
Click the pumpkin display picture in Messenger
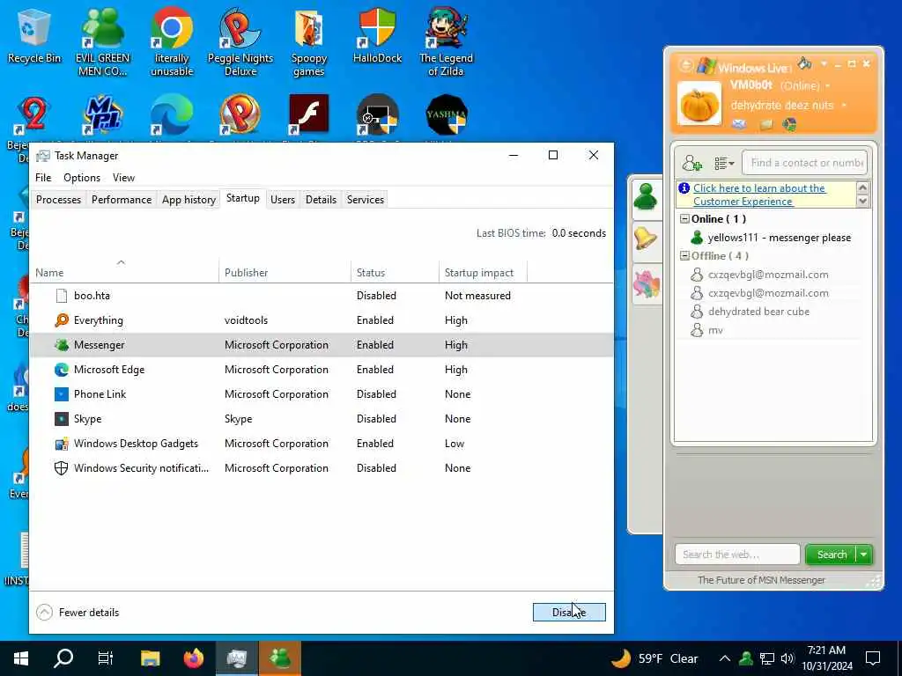pyautogui.click(x=699, y=104)
